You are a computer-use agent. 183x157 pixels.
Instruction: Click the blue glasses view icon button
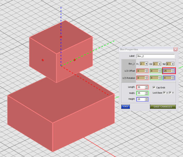coord(125,107)
